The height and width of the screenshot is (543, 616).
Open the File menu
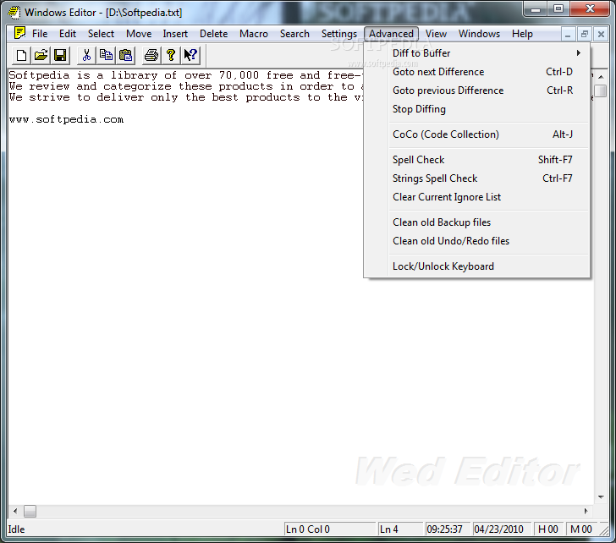coord(40,34)
